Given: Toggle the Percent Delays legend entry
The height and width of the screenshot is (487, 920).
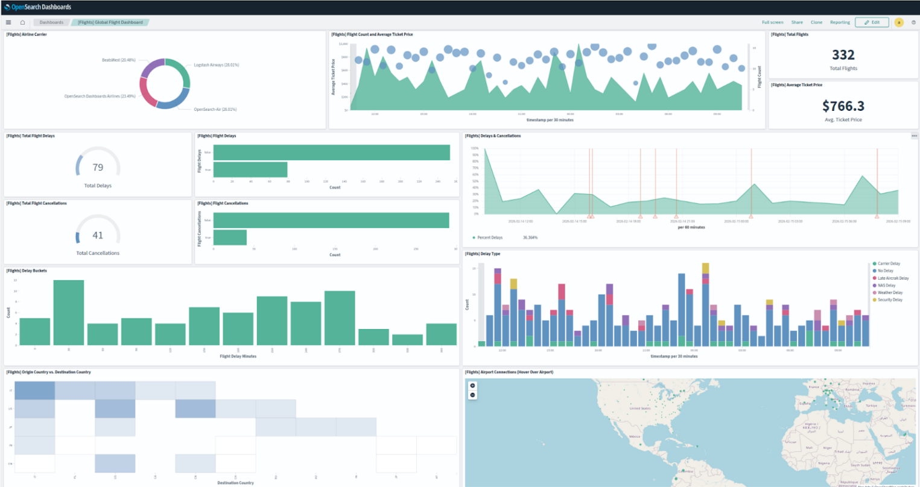Looking at the screenshot, I should 489,237.
